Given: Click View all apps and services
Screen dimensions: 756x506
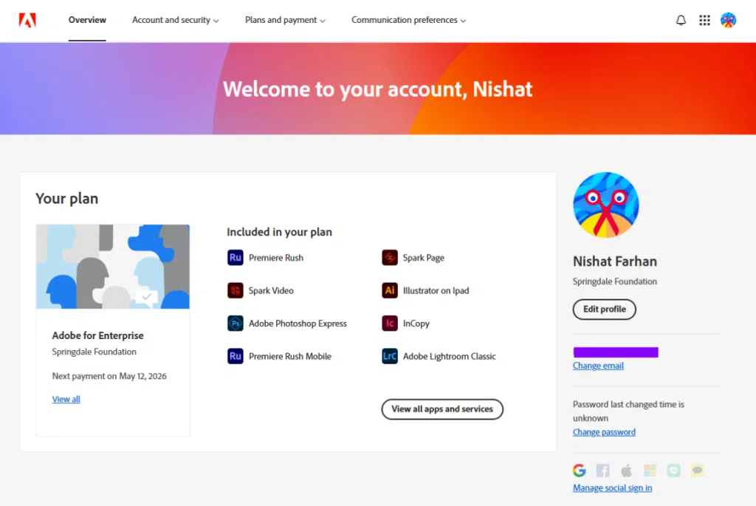Looking at the screenshot, I should click(441, 409).
